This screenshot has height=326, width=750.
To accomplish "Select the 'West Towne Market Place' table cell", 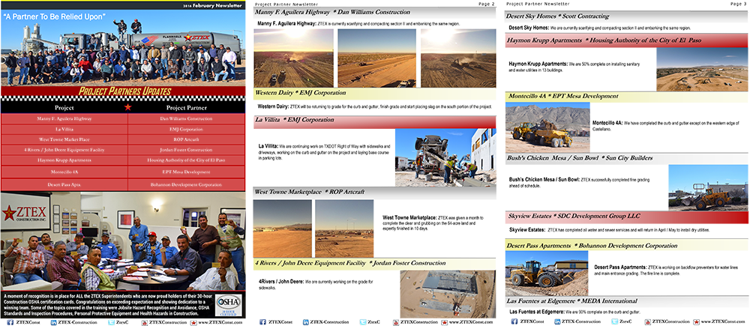I will point(64,140).
